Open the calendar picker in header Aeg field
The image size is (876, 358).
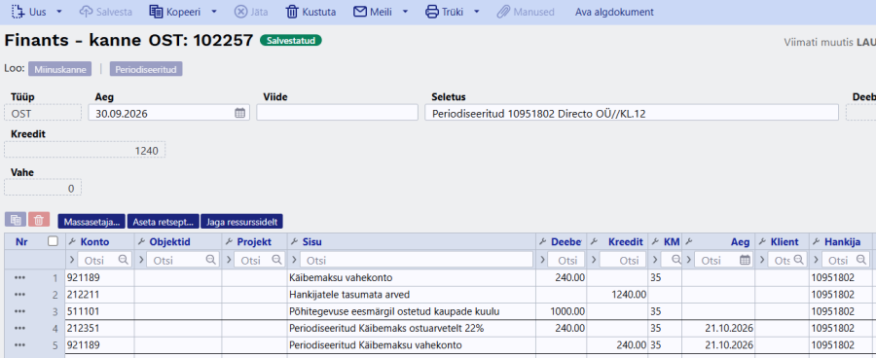point(239,113)
